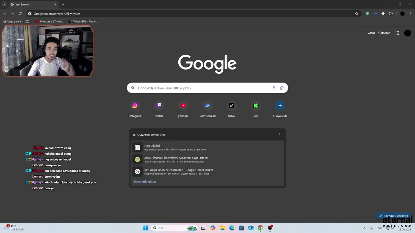Reload the page

click(20, 14)
